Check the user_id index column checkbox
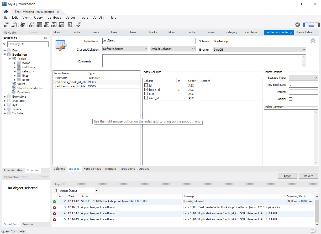321x234 pixels. pos(146,98)
